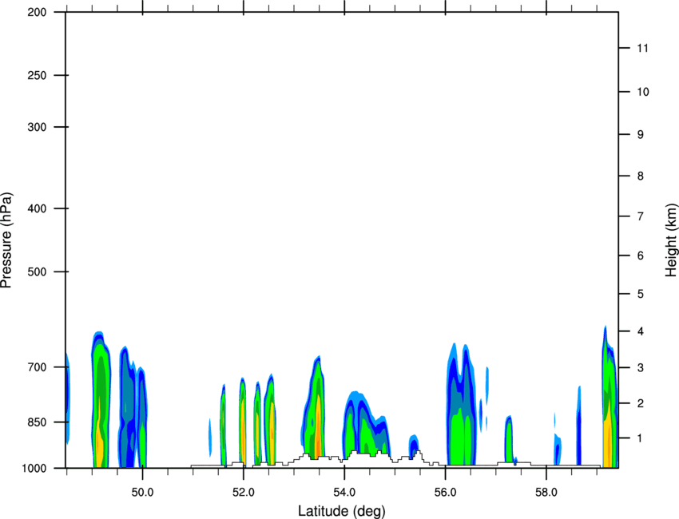Click height tick label 11

coord(643,48)
